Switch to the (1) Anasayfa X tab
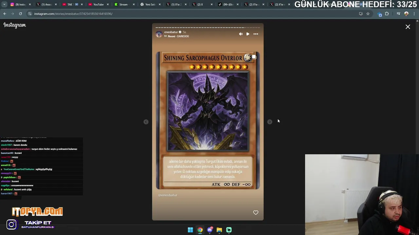The width and height of the screenshot is (419, 235). click(x=46, y=5)
